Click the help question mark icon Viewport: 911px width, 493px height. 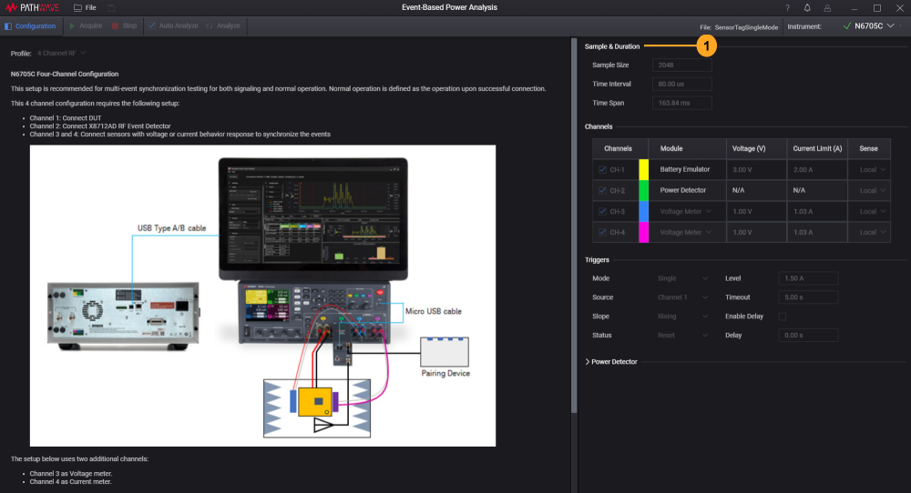click(787, 8)
